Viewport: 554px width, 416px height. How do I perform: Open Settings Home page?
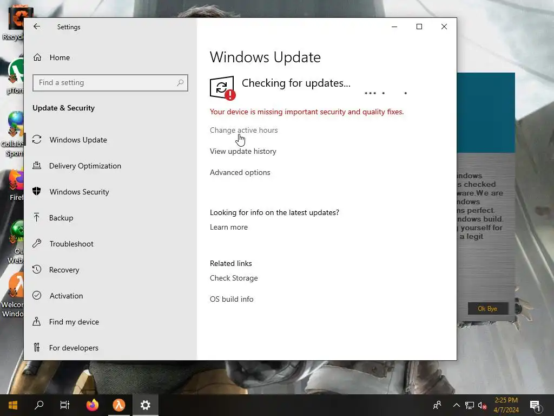[60, 57]
